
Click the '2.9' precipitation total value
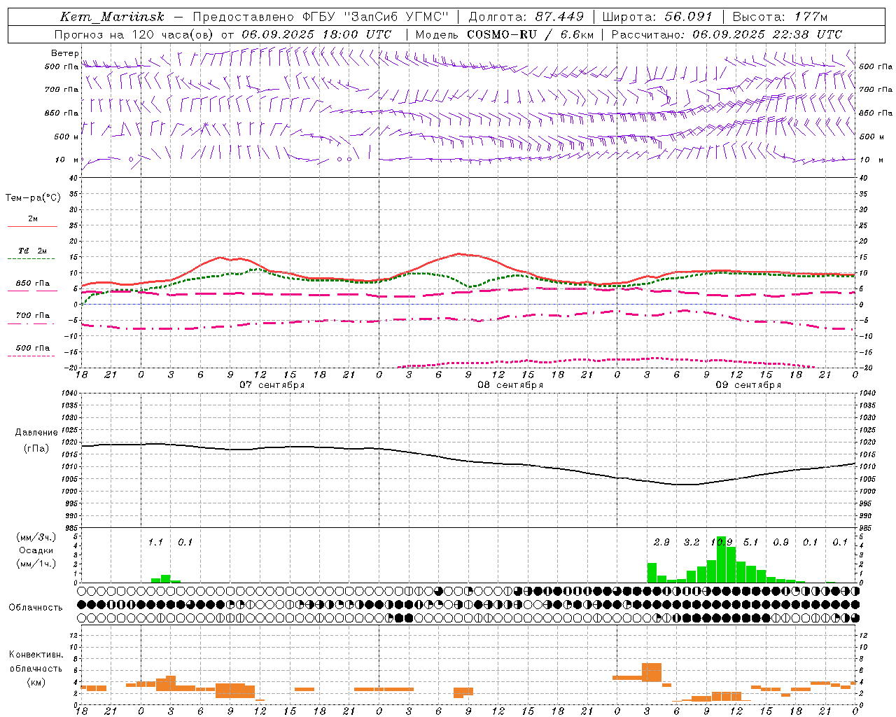tap(661, 542)
